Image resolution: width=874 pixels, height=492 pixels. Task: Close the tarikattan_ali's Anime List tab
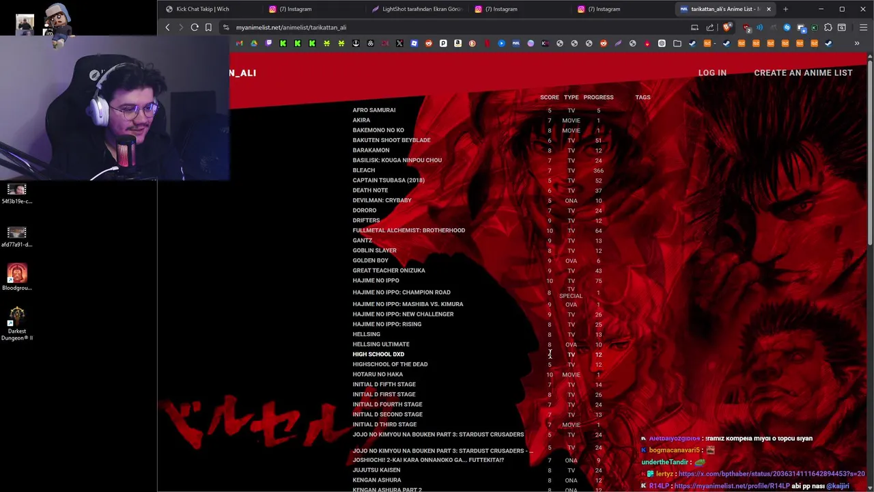click(x=769, y=9)
